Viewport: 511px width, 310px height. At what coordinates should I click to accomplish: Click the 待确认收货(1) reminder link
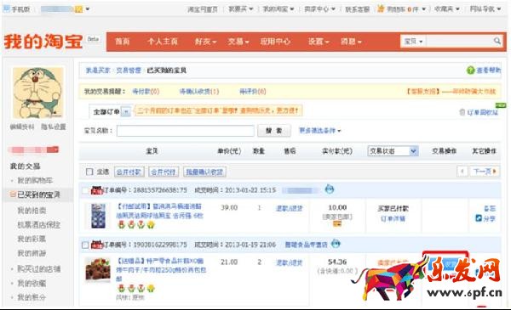[x=199, y=92]
